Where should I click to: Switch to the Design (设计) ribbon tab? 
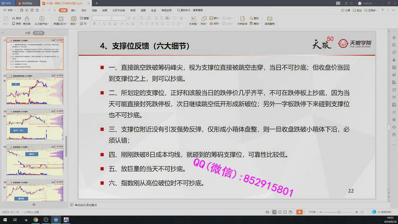click(x=83, y=10)
